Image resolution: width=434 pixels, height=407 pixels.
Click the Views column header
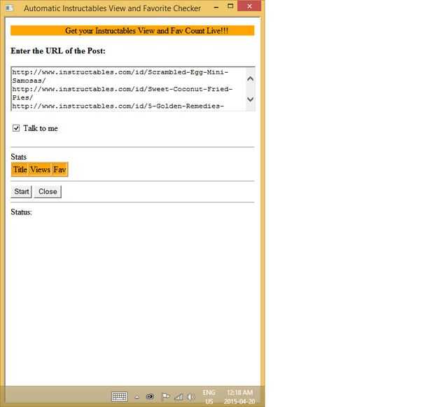[x=40, y=170]
